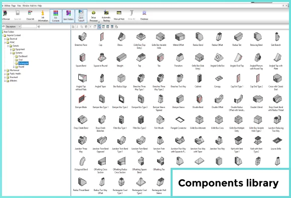Expand the Public Health folder
This screenshot has height=198, width=291.
click(5, 74)
